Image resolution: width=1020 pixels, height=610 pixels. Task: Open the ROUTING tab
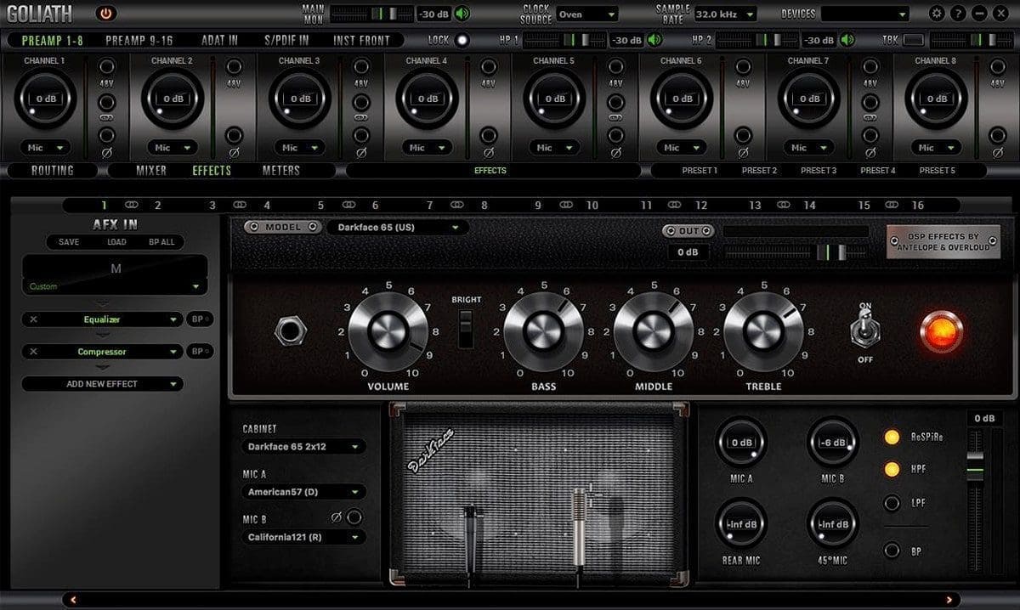coord(53,170)
